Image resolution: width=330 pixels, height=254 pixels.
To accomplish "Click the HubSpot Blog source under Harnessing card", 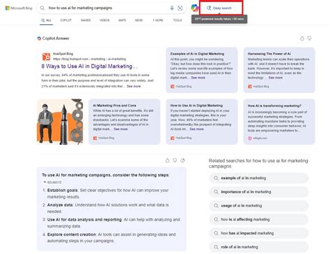I will tap(258, 86).
